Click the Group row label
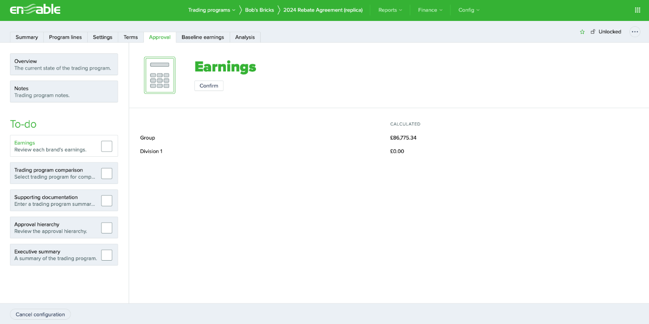 tap(147, 138)
